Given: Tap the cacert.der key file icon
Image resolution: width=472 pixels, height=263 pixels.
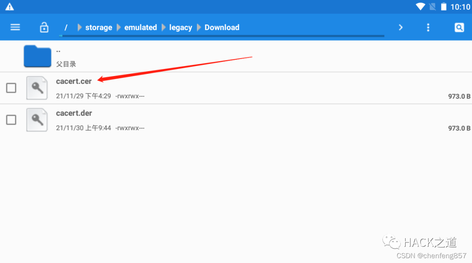Looking at the screenshot, I should (37, 120).
